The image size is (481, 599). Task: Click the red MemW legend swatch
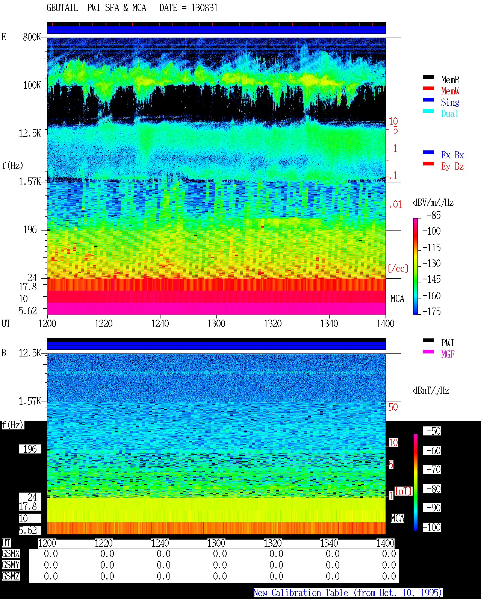tap(428, 89)
